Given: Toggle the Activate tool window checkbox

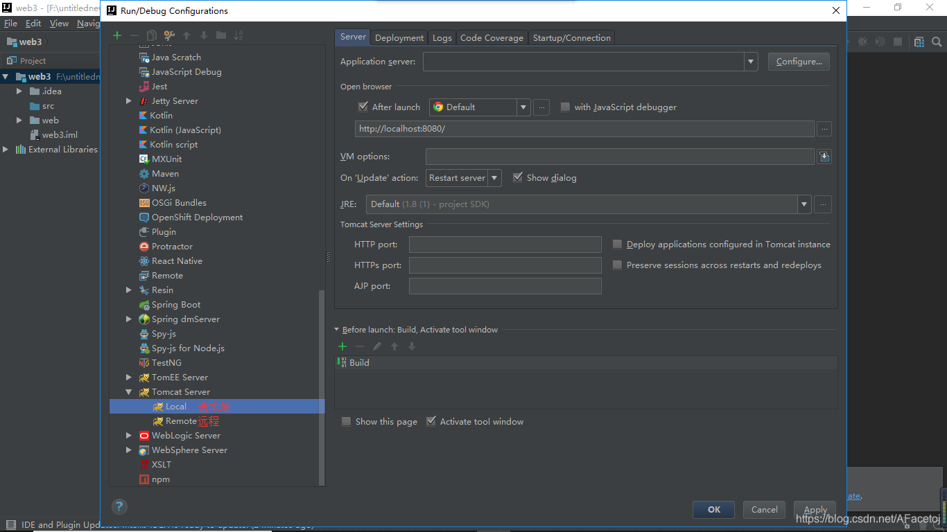Looking at the screenshot, I should click(431, 421).
